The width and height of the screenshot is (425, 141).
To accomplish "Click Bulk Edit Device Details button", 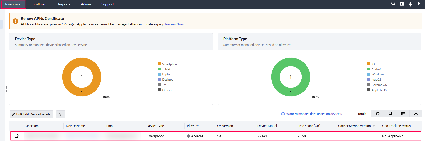I will 31,114.
